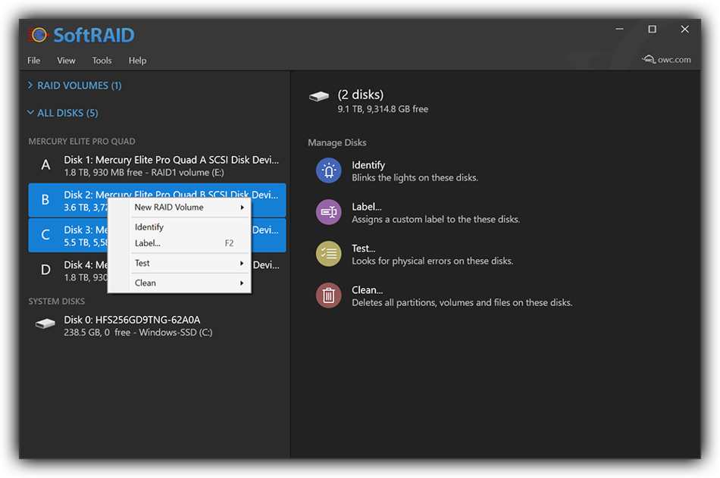Click the yellow Test checklist icon
The image size is (720, 478).
pyautogui.click(x=328, y=254)
